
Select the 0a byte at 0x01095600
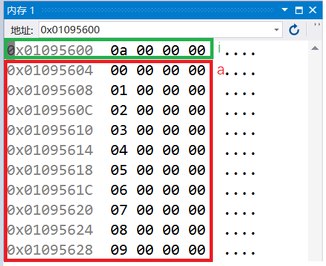pos(119,51)
